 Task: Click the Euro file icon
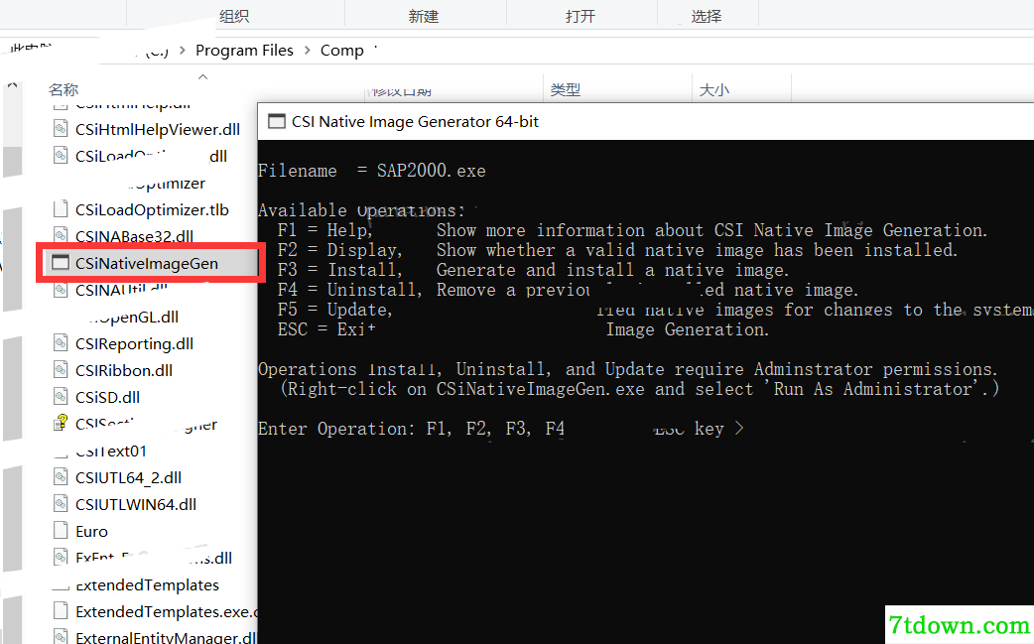61,531
